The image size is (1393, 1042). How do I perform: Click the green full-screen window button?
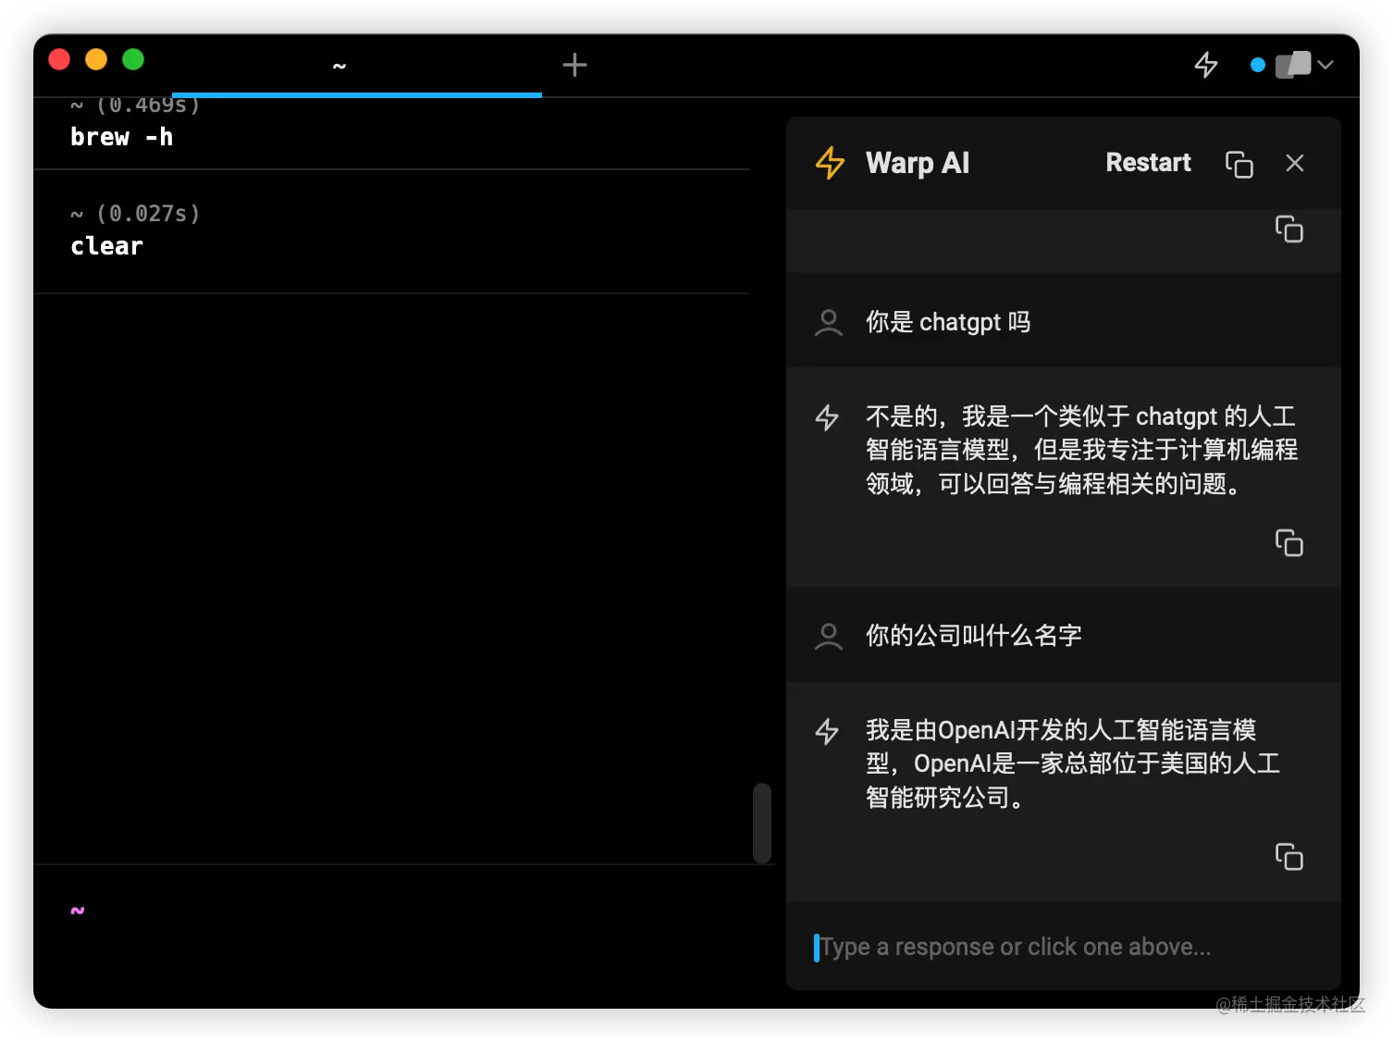[x=133, y=59]
